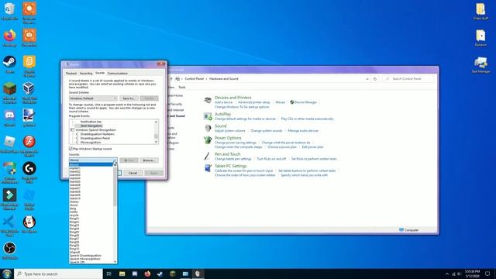The height and width of the screenshot is (279, 496).
Task: Click the Choose a power plan link
Action: point(282,147)
